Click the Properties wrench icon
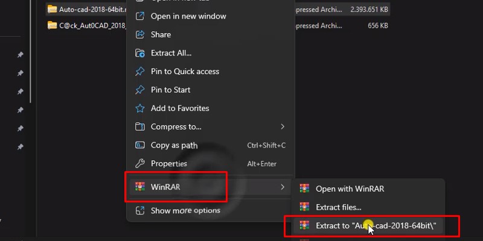Screen dimensions: 483x241 [x=140, y=163]
